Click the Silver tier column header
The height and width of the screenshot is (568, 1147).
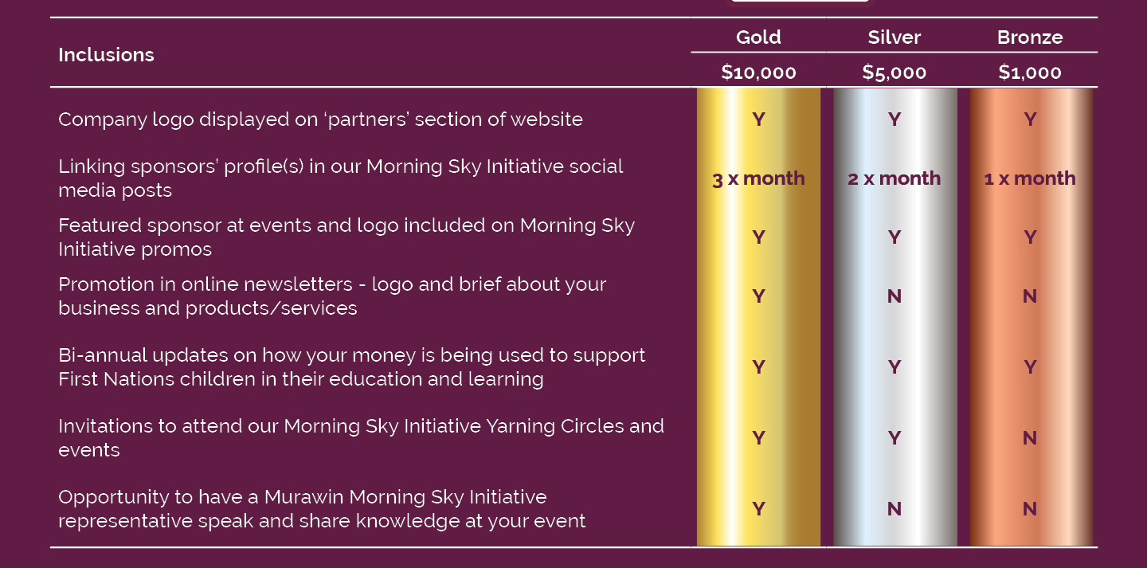pyautogui.click(x=895, y=37)
